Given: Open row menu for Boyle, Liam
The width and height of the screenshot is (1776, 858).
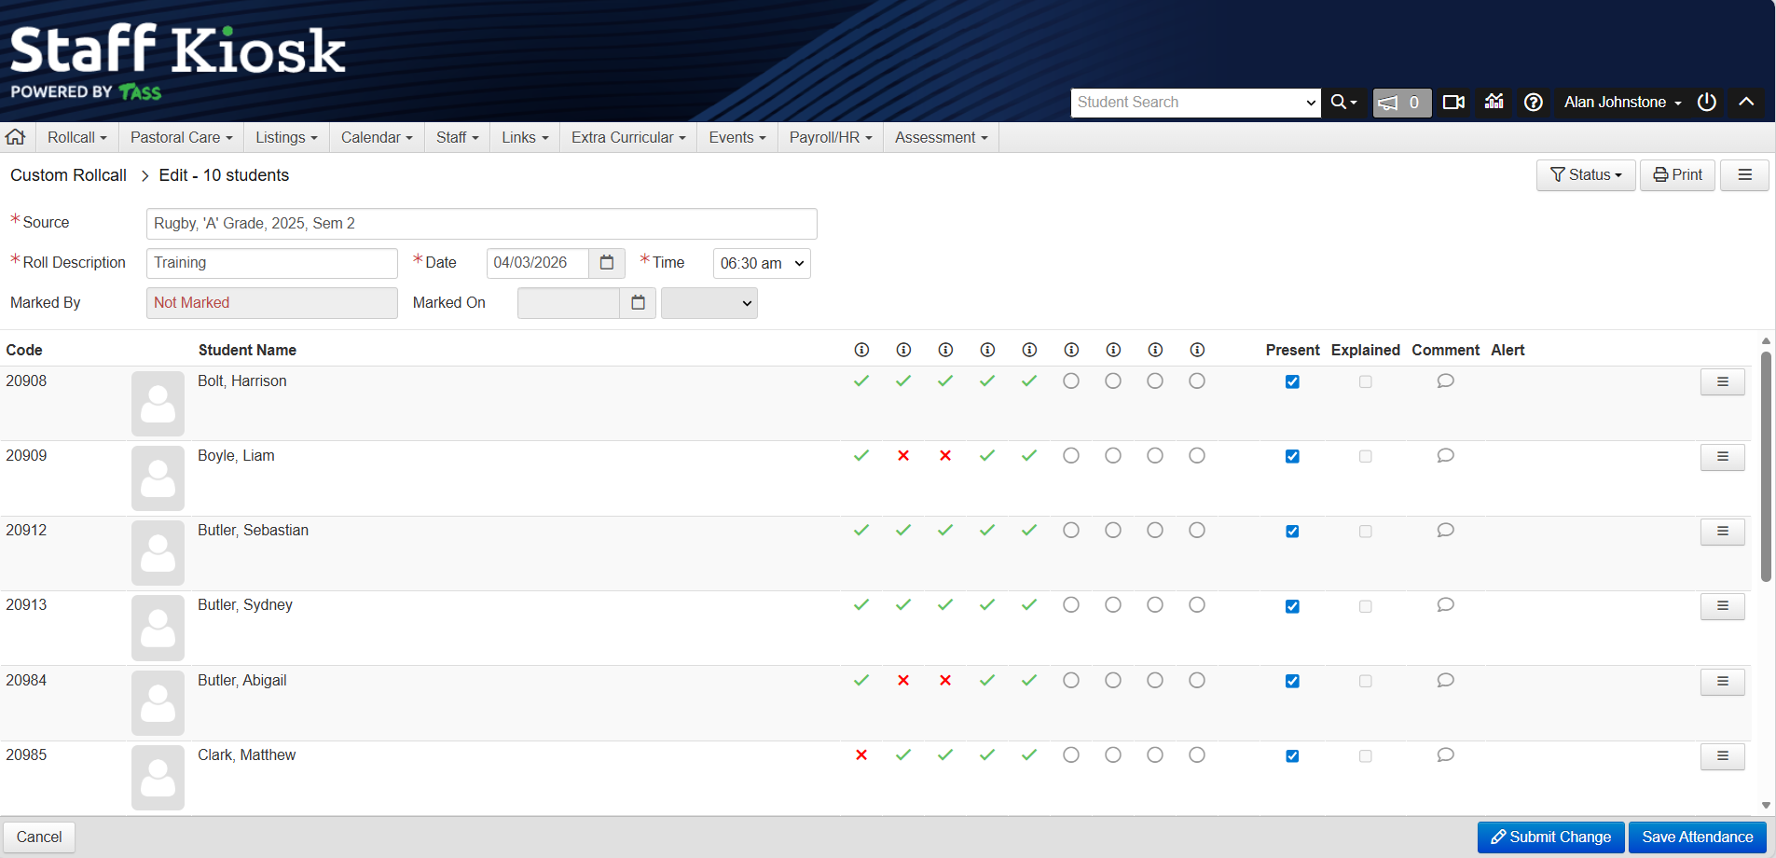Looking at the screenshot, I should (x=1722, y=457).
